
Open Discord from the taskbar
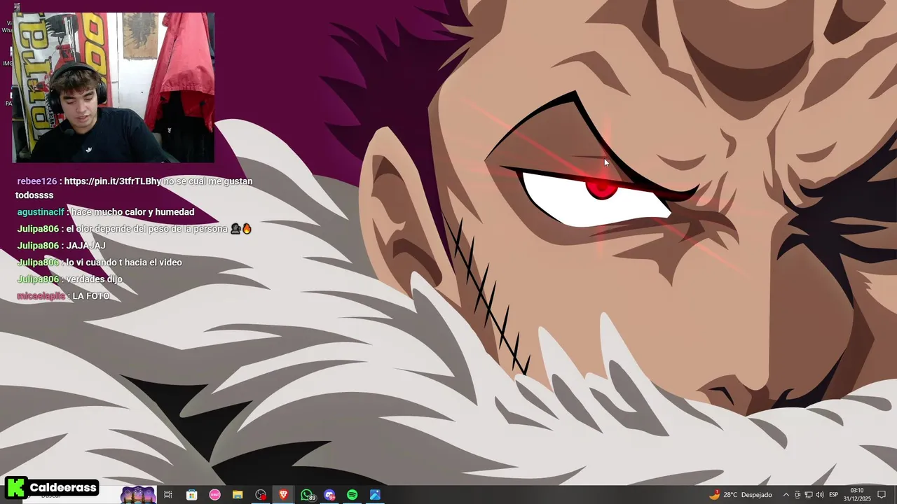(x=329, y=495)
